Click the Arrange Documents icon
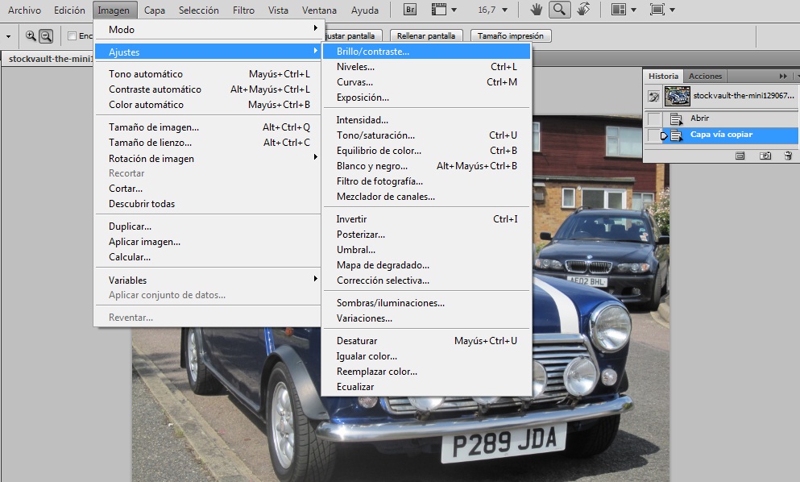 point(619,10)
